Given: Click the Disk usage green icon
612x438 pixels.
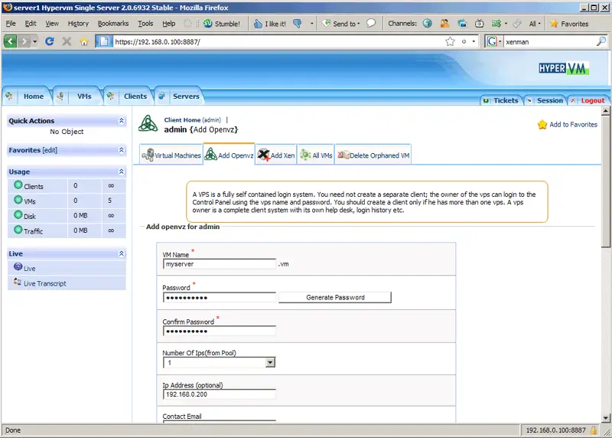Looking at the screenshot, I should pyautogui.click(x=18, y=214).
